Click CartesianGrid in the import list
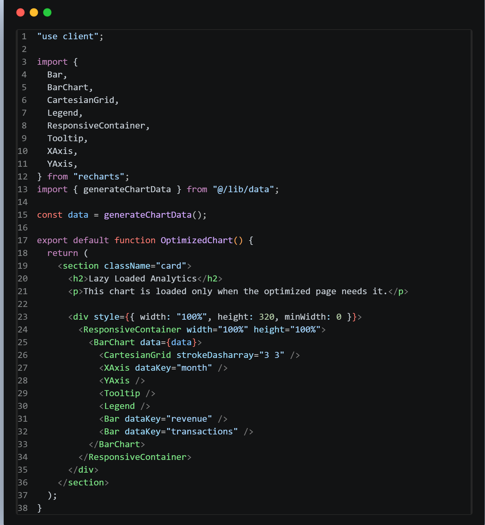This screenshot has height=525, width=485. pos(80,100)
